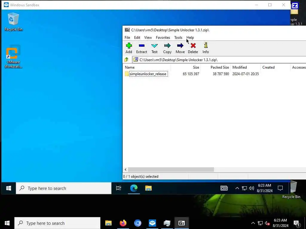Open the sandbox Start menu
The width and height of the screenshot is (306, 229).
pos(9,188)
